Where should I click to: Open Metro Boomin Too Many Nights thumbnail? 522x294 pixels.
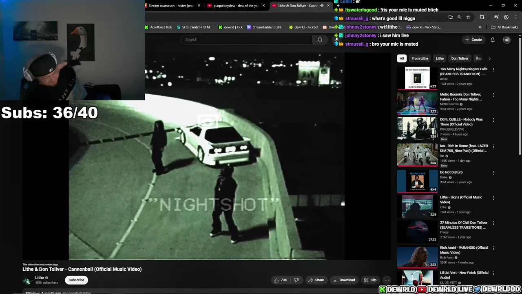tap(417, 103)
